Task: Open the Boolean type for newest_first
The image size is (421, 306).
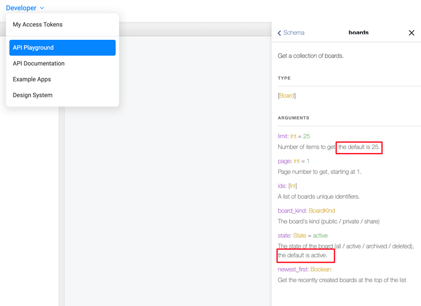Action: click(320, 269)
